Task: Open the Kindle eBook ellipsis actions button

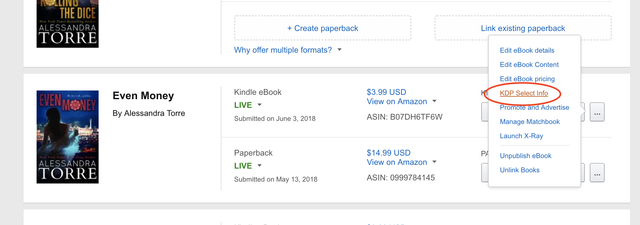Action: (x=597, y=112)
